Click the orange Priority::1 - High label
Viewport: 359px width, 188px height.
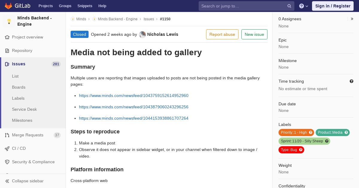coord(296,132)
